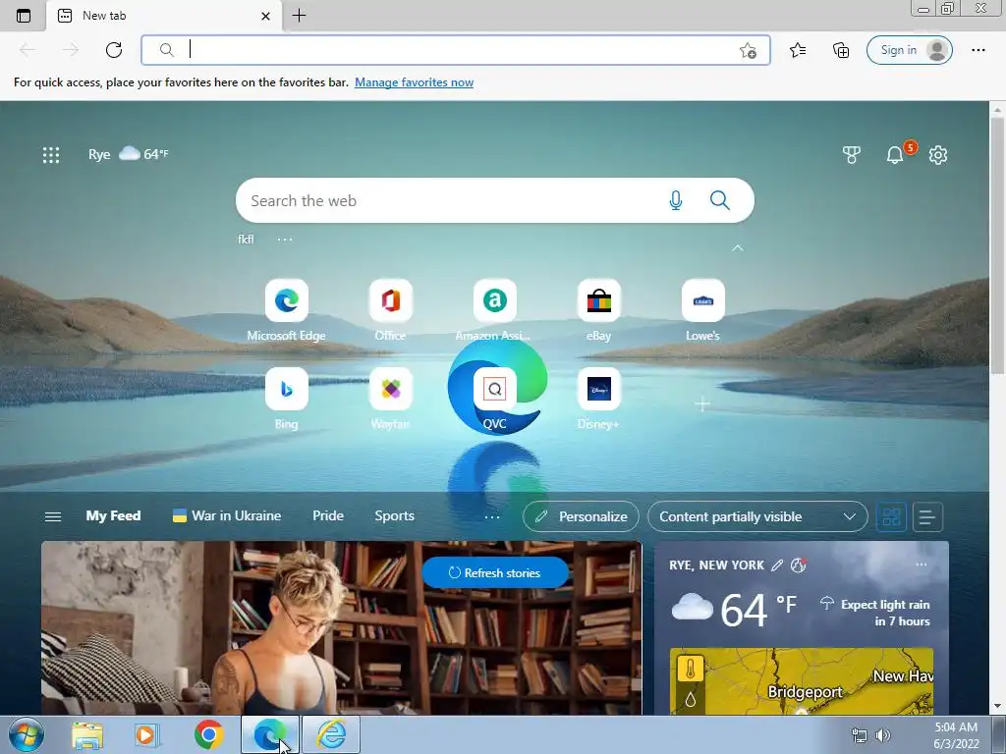1006x754 pixels.
Task: Open the Amazon Assistant quick link
Action: (494, 310)
